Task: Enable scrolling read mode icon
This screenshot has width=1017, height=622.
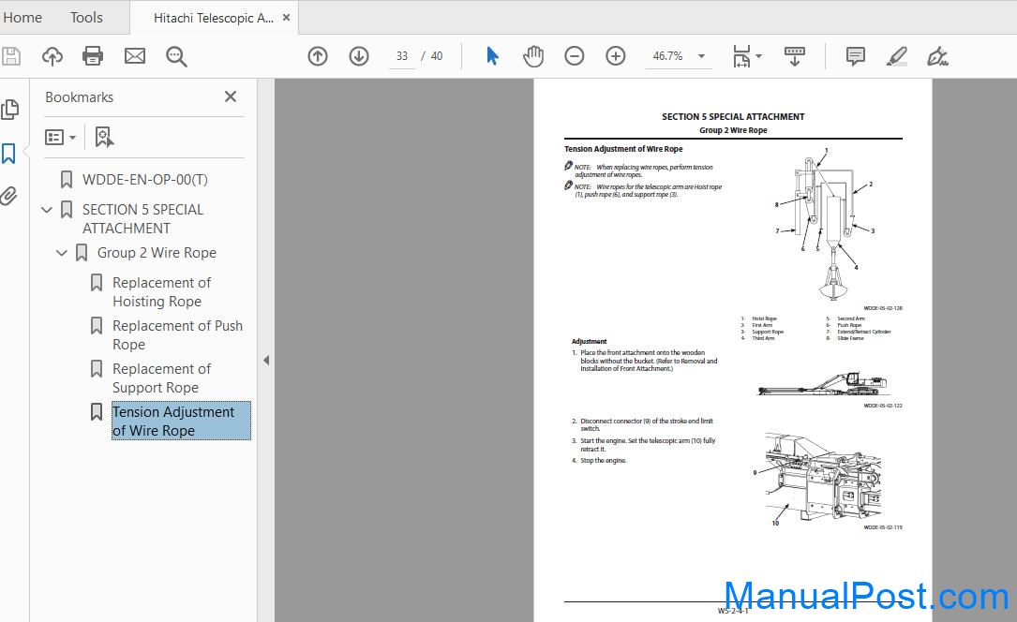Action: click(795, 56)
